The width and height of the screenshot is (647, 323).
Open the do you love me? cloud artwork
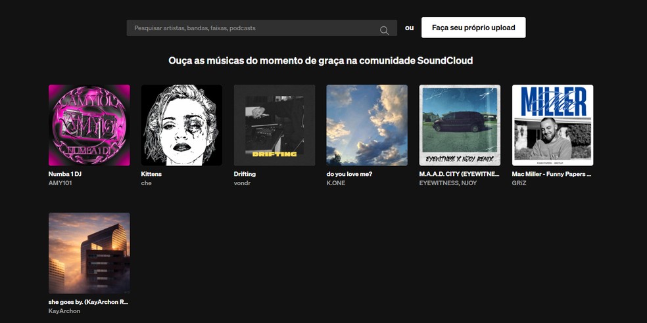coord(367,125)
